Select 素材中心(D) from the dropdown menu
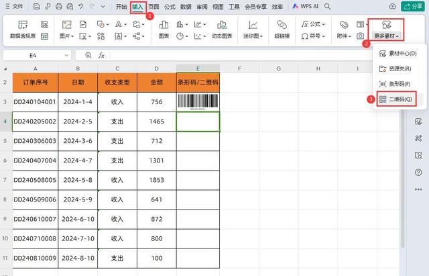429x276 pixels. point(398,54)
